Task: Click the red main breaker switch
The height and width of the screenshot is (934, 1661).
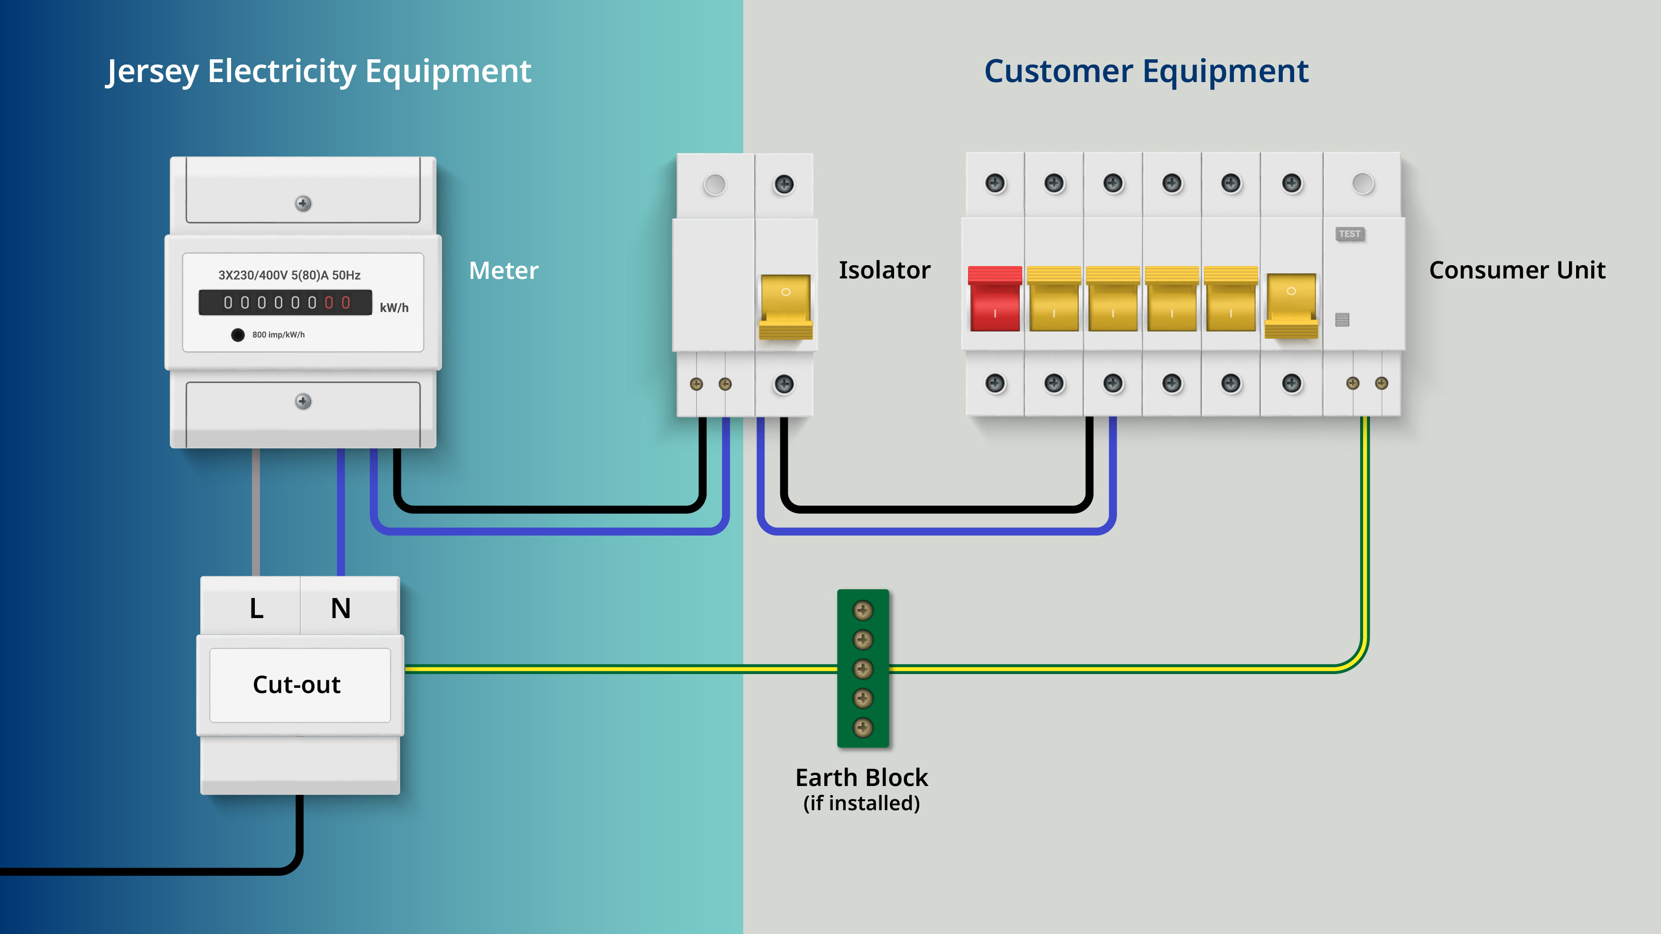Action: (994, 298)
